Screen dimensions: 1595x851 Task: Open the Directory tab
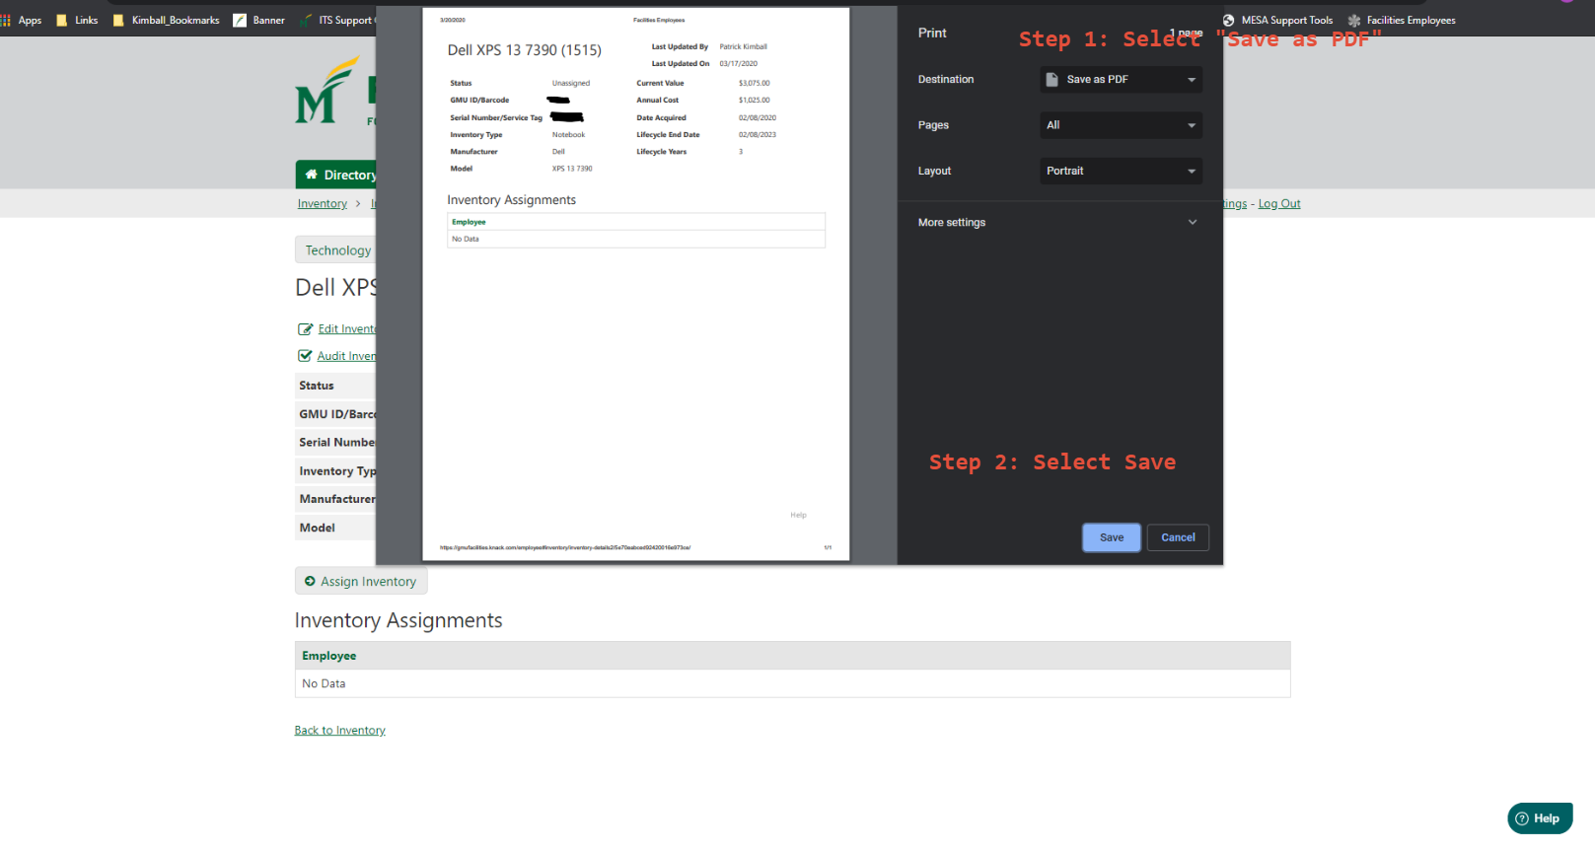tap(336, 175)
